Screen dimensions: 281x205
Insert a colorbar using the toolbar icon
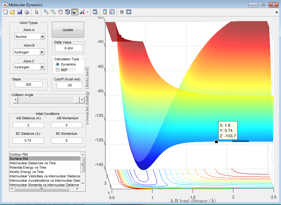click(105, 12)
